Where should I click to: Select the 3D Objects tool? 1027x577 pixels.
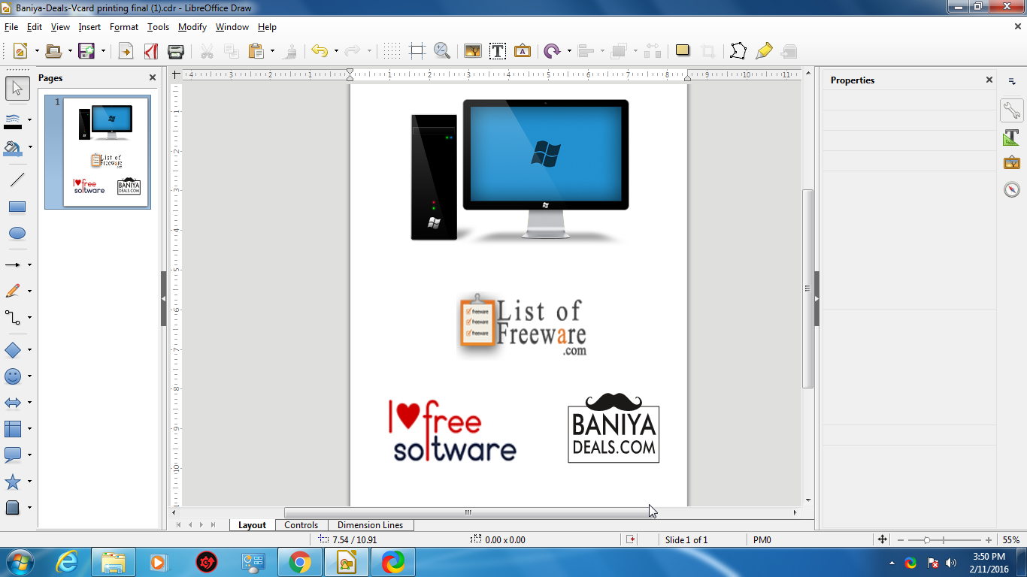(x=13, y=508)
